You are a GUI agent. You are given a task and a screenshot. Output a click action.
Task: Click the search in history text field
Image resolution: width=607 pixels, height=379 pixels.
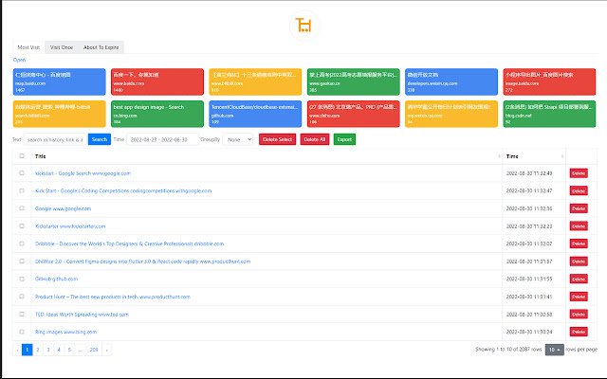55,139
